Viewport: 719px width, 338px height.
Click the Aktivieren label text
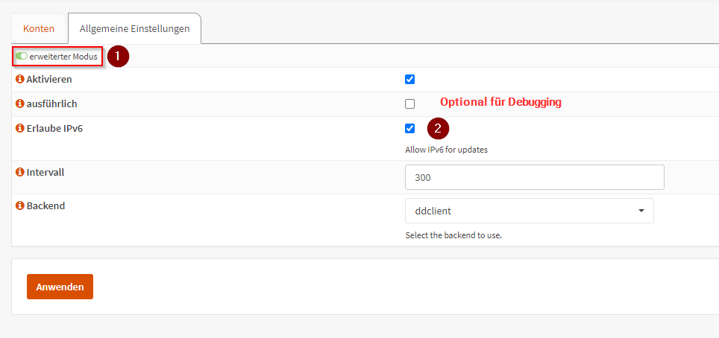coord(49,79)
